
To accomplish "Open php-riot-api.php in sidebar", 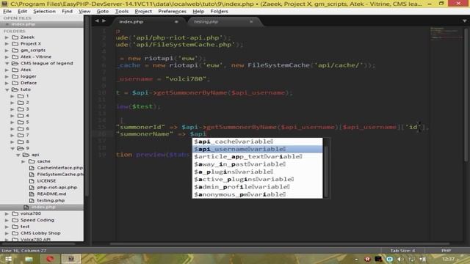I will pyautogui.click(x=57, y=188).
